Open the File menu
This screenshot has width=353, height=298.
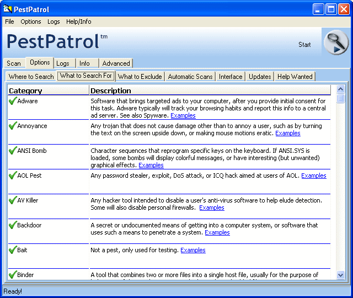pyautogui.click(x=9, y=22)
